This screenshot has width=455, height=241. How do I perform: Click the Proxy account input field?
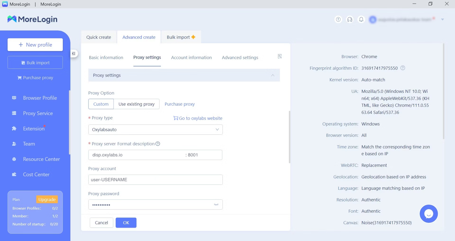(x=155, y=180)
